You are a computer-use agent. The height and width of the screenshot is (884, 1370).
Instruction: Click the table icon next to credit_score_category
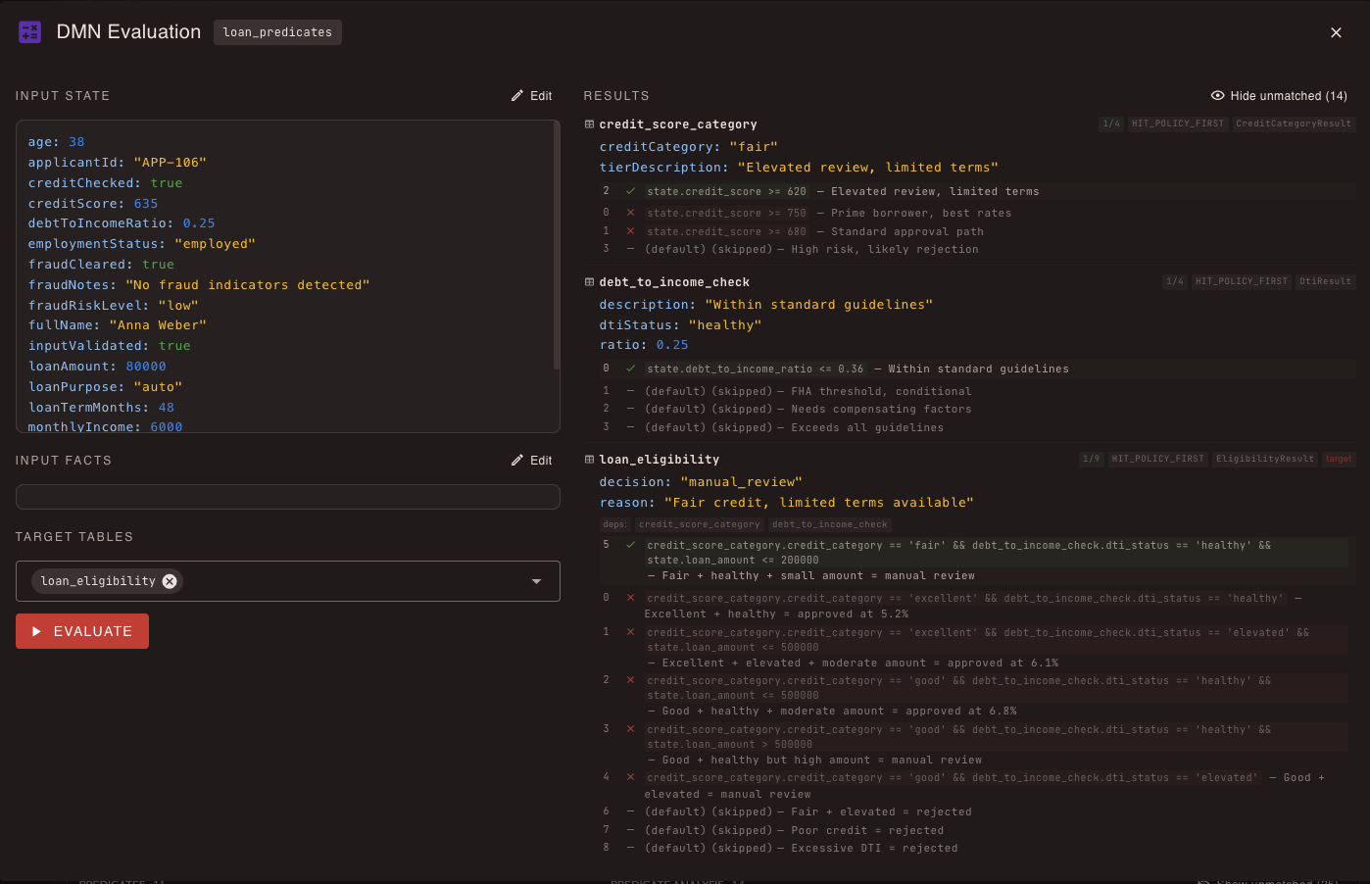589,124
